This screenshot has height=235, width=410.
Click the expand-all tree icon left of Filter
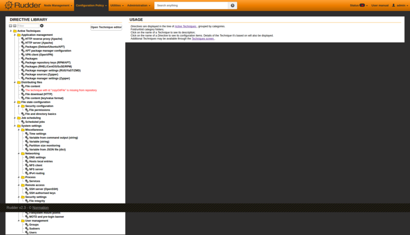(11, 26)
